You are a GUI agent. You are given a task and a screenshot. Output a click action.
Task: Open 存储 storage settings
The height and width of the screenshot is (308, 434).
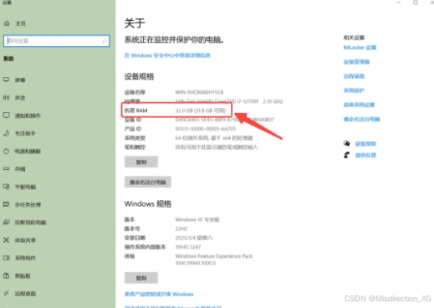tap(20, 169)
